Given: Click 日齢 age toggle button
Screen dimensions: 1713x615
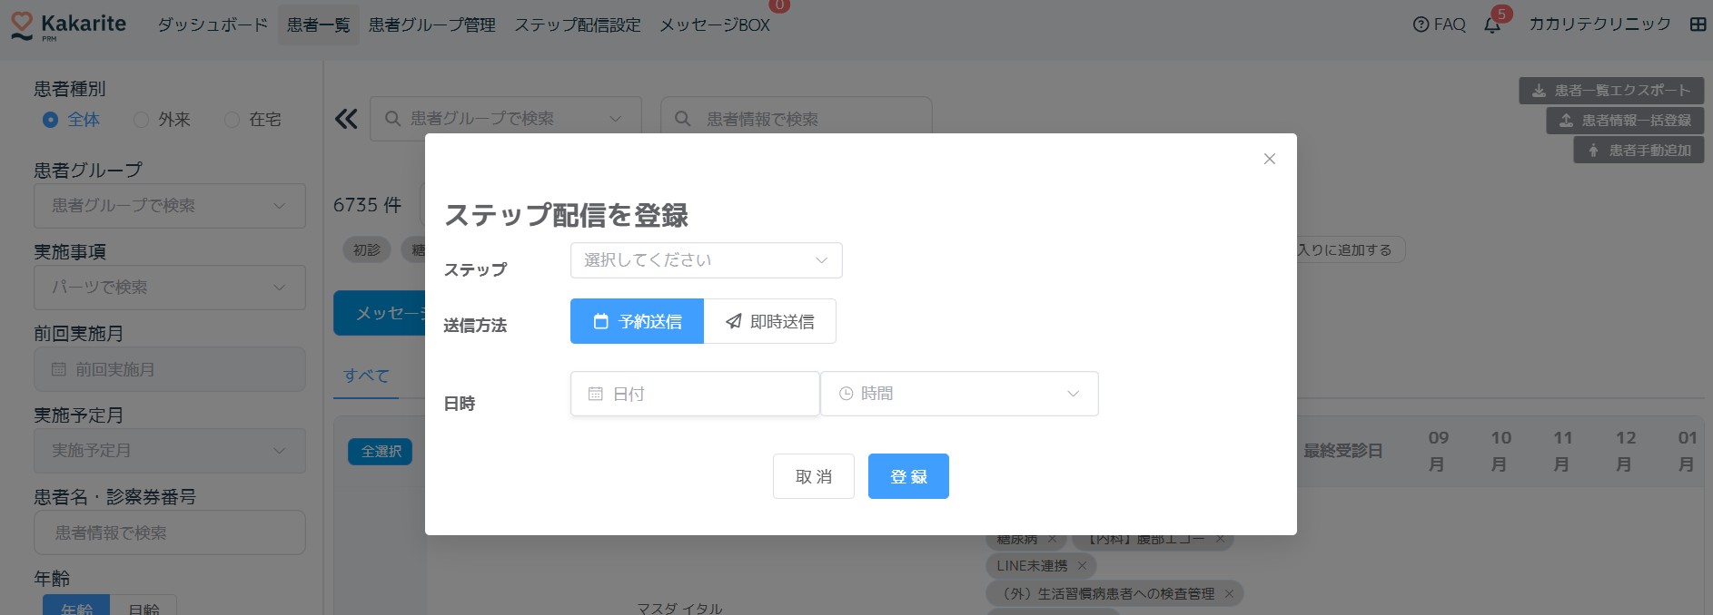Looking at the screenshot, I should click(x=144, y=605).
